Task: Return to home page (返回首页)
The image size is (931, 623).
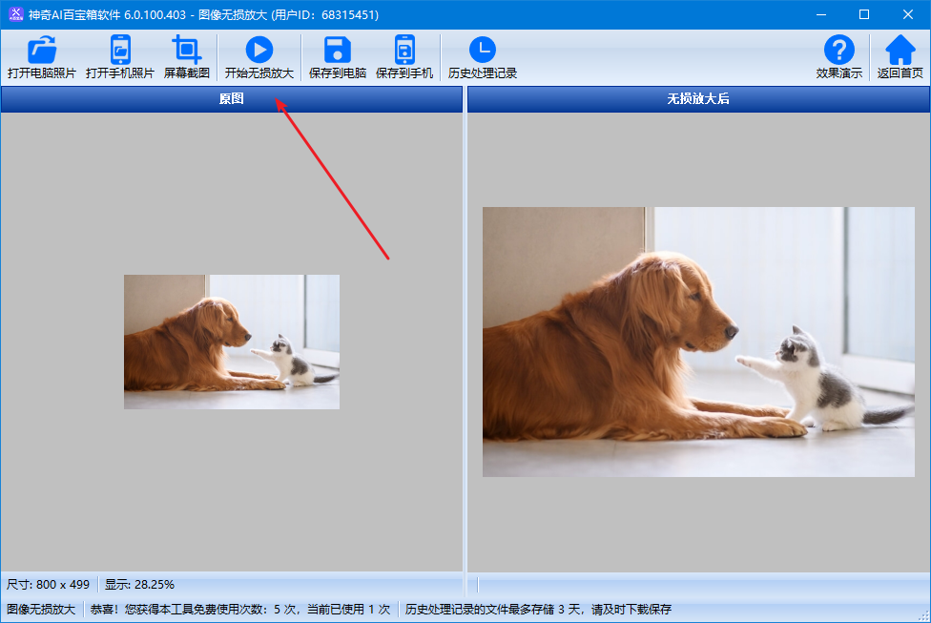Action: tap(900, 57)
